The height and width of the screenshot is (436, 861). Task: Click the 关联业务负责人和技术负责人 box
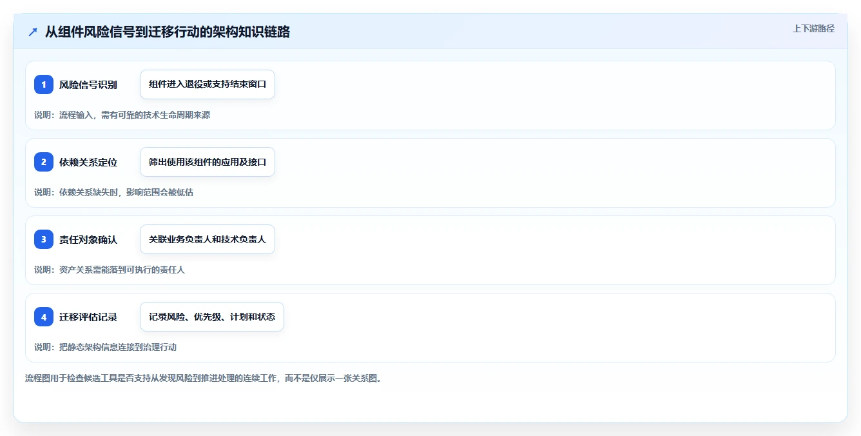click(x=208, y=239)
